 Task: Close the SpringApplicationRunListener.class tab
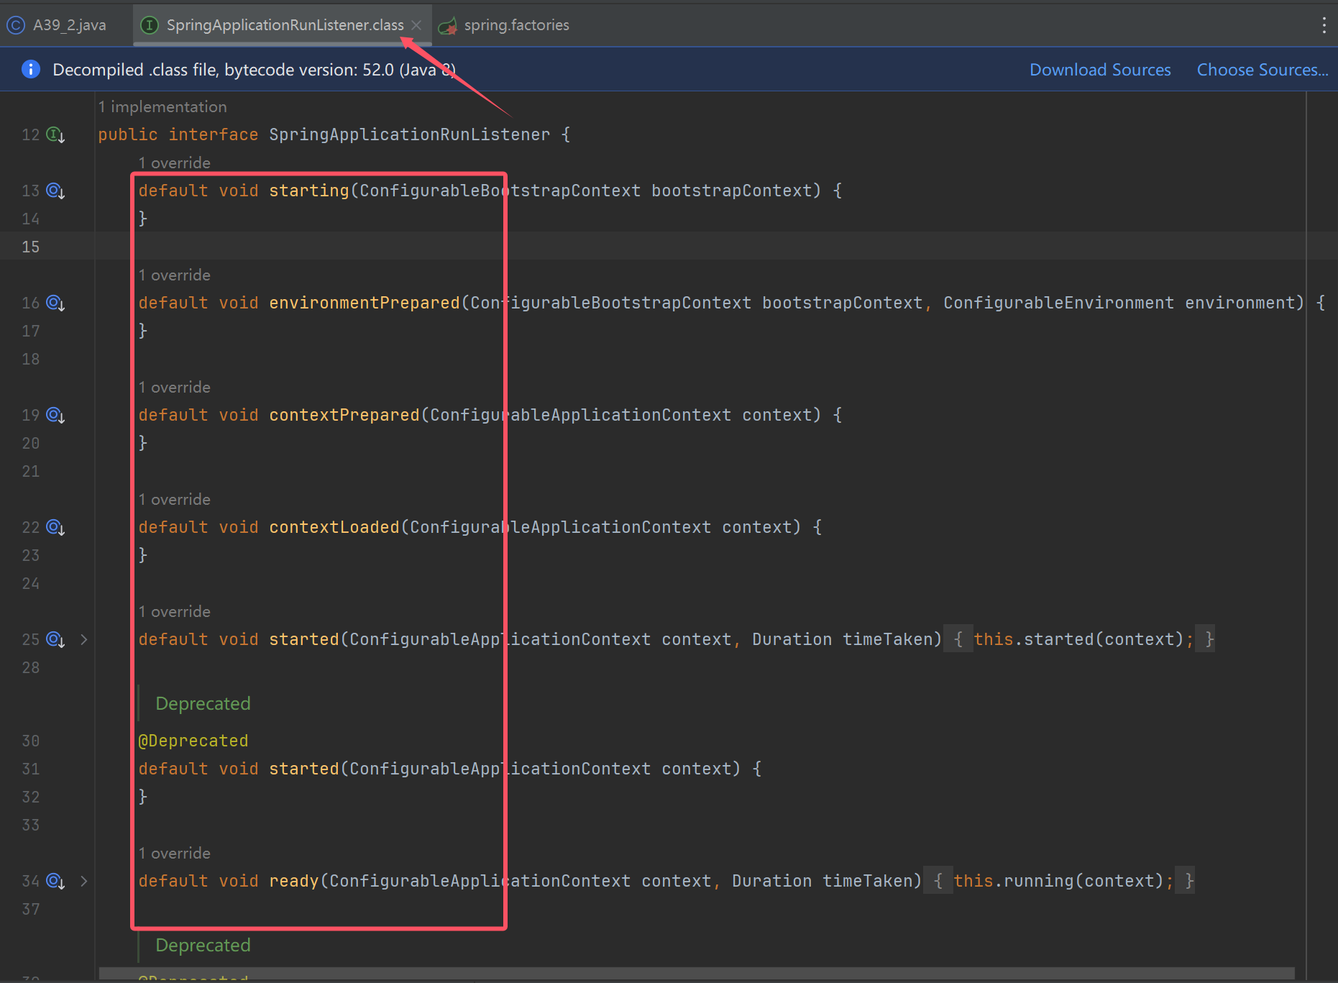pyautogui.click(x=416, y=25)
